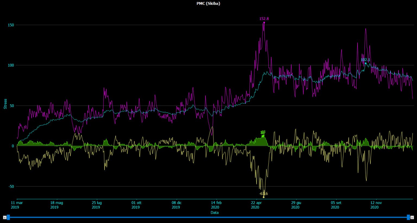Click the left scroll arrow of range slider
417x223 pixels.
click(4, 217)
